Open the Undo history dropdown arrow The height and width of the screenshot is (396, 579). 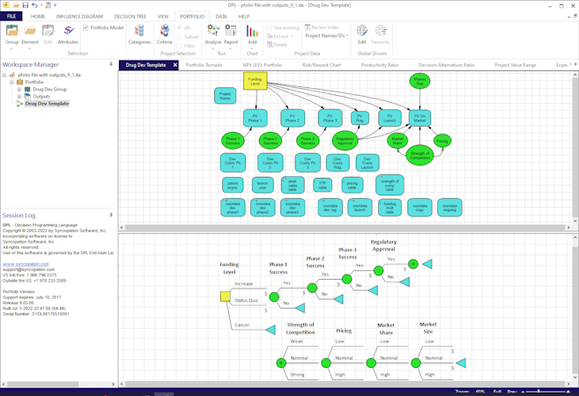click(41, 5)
